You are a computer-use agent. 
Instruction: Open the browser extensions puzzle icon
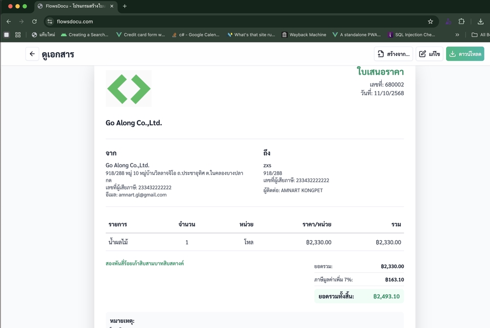pos(461,21)
